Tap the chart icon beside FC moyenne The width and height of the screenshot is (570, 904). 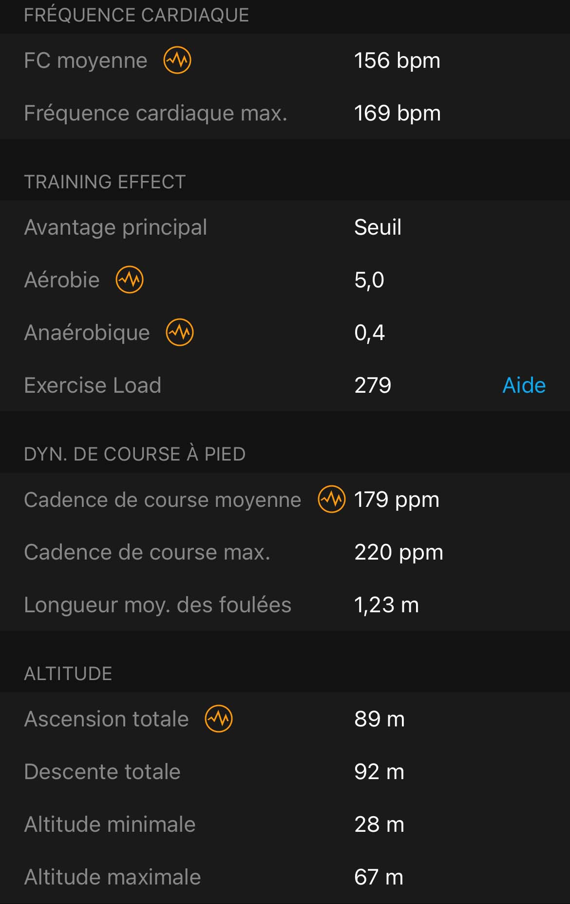point(177,60)
